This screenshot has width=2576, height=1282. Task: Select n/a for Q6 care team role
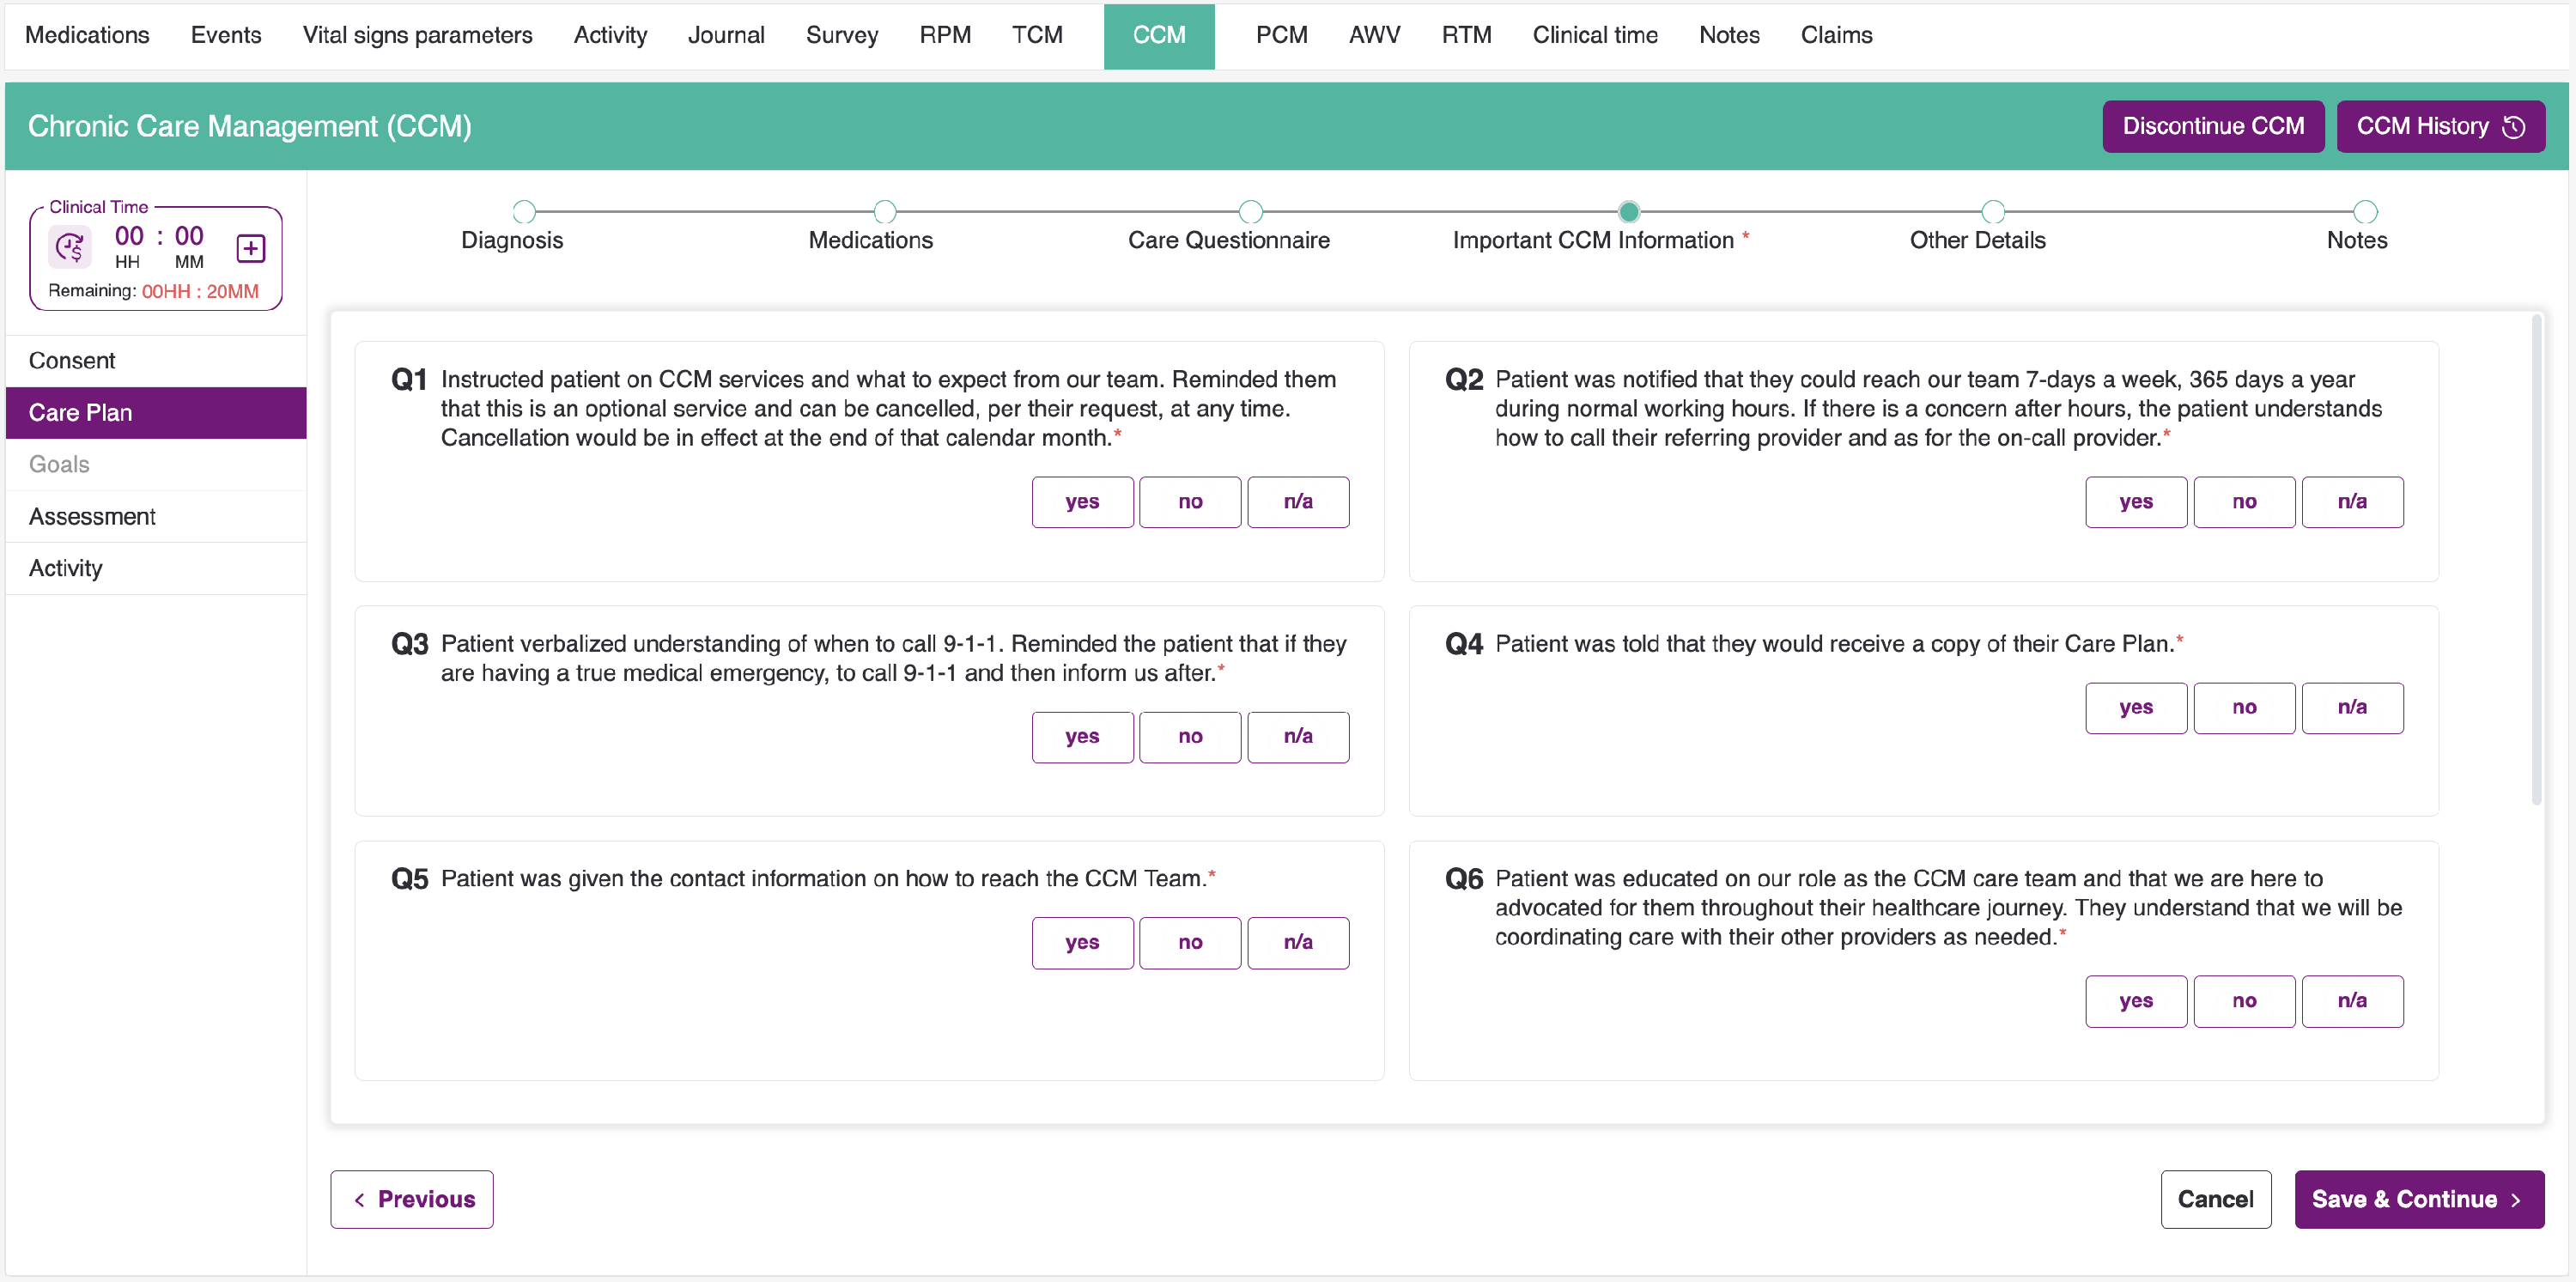(2352, 1001)
